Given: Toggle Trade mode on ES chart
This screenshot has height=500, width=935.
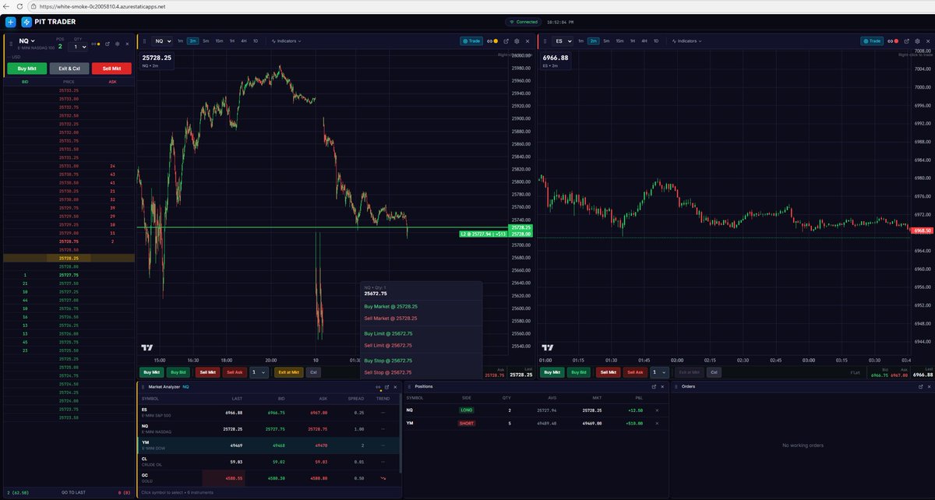Looking at the screenshot, I should point(872,41).
